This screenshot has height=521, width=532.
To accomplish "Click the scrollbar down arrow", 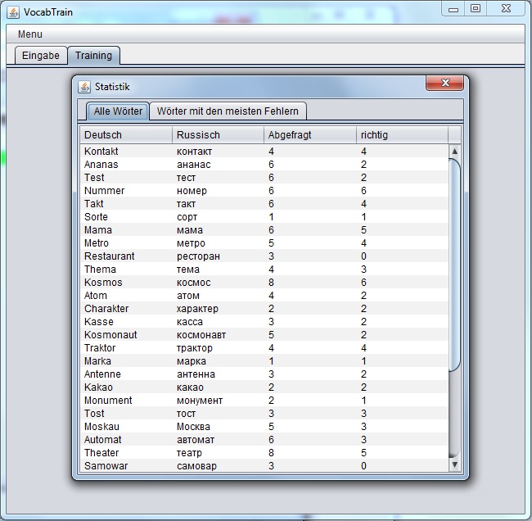I will (455, 464).
